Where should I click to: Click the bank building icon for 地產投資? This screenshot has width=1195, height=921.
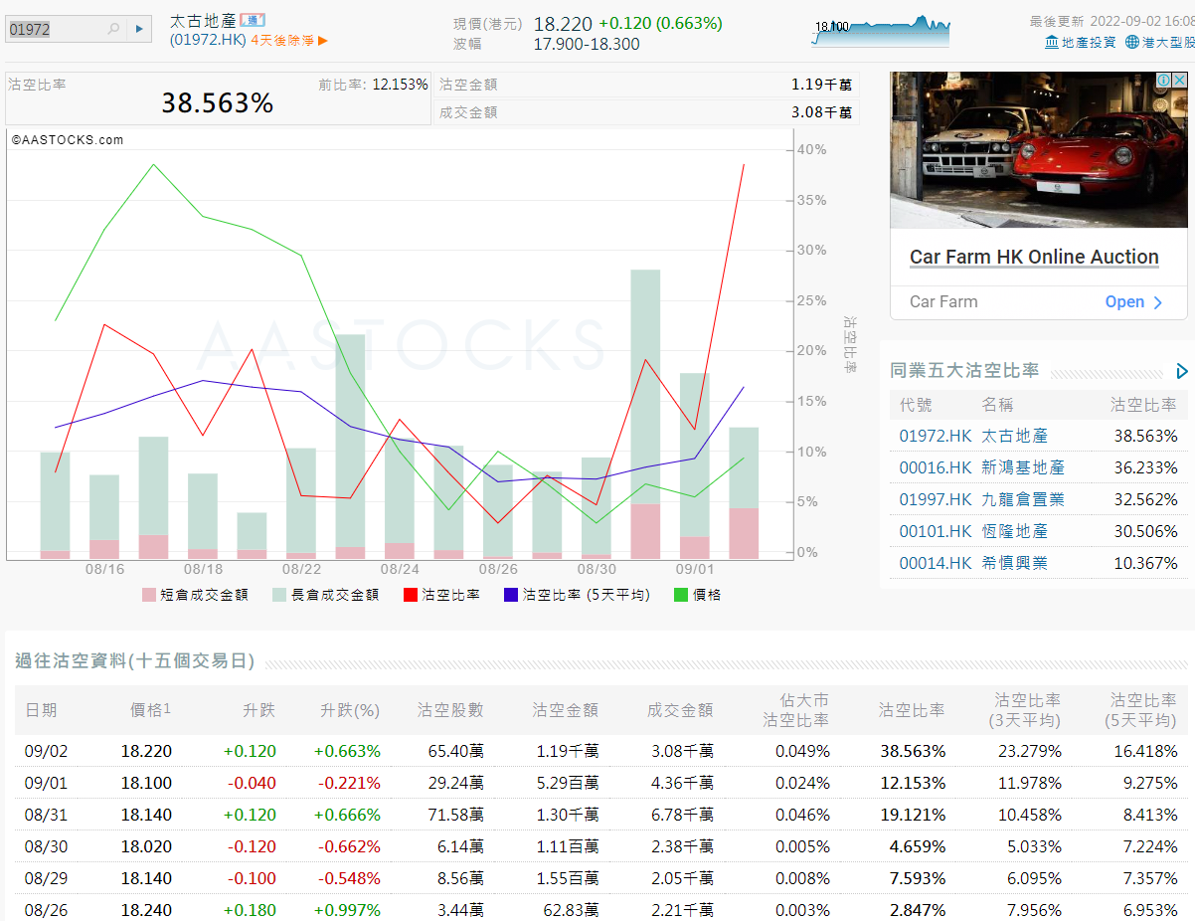point(1052,42)
